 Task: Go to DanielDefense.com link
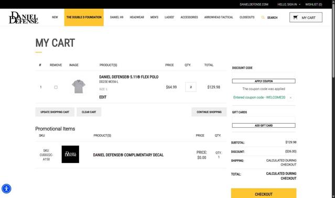pos(254,4)
